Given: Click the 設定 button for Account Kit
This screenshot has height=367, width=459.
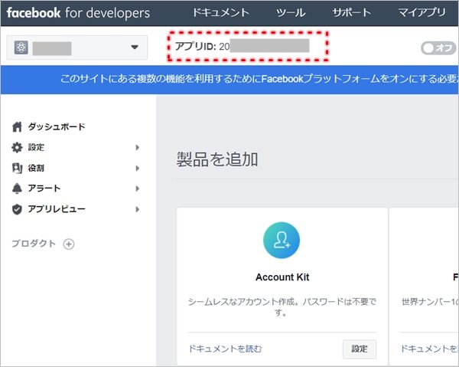Looking at the screenshot, I should tap(360, 349).
